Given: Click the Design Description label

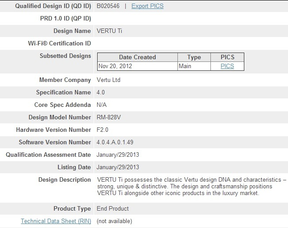Looking at the screenshot, I should pos(65,179).
